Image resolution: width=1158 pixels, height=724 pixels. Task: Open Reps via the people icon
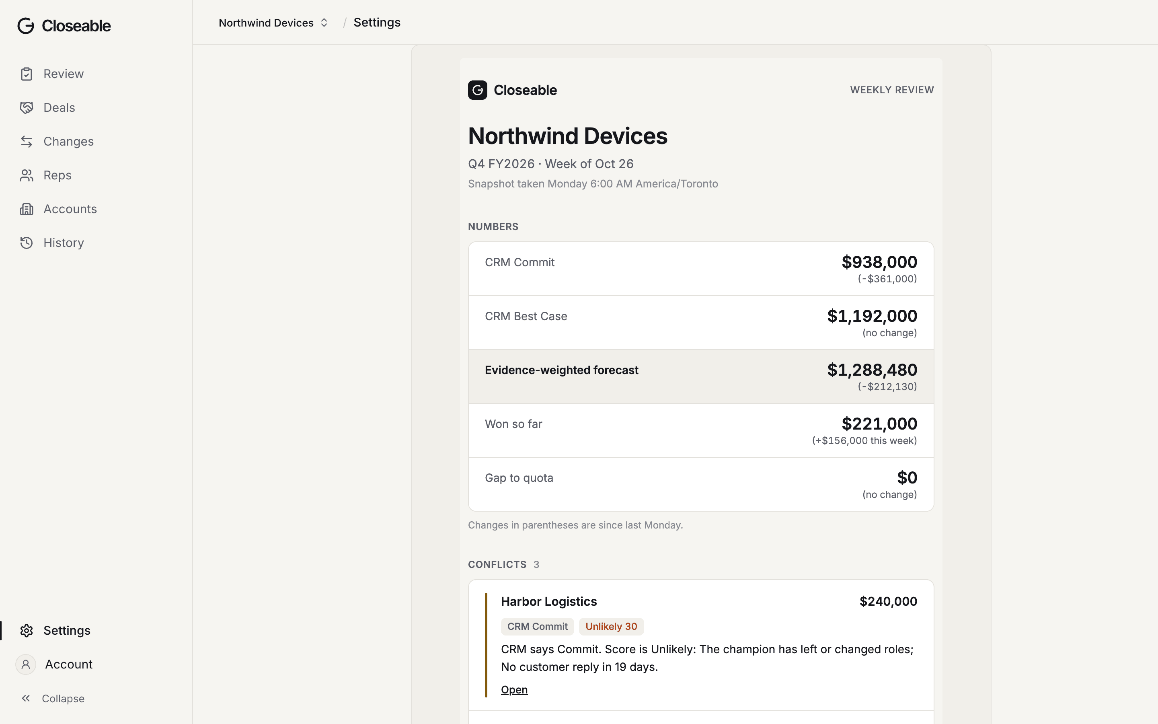[26, 175]
